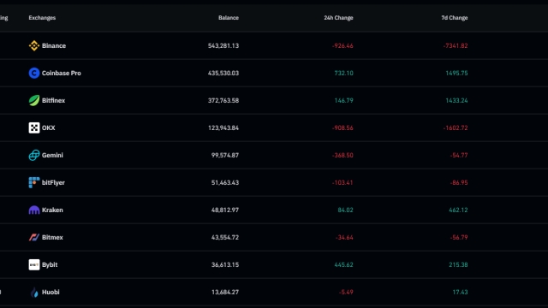Select Coinbase Pro balance 435,530.03
548x308 pixels.
223,73
